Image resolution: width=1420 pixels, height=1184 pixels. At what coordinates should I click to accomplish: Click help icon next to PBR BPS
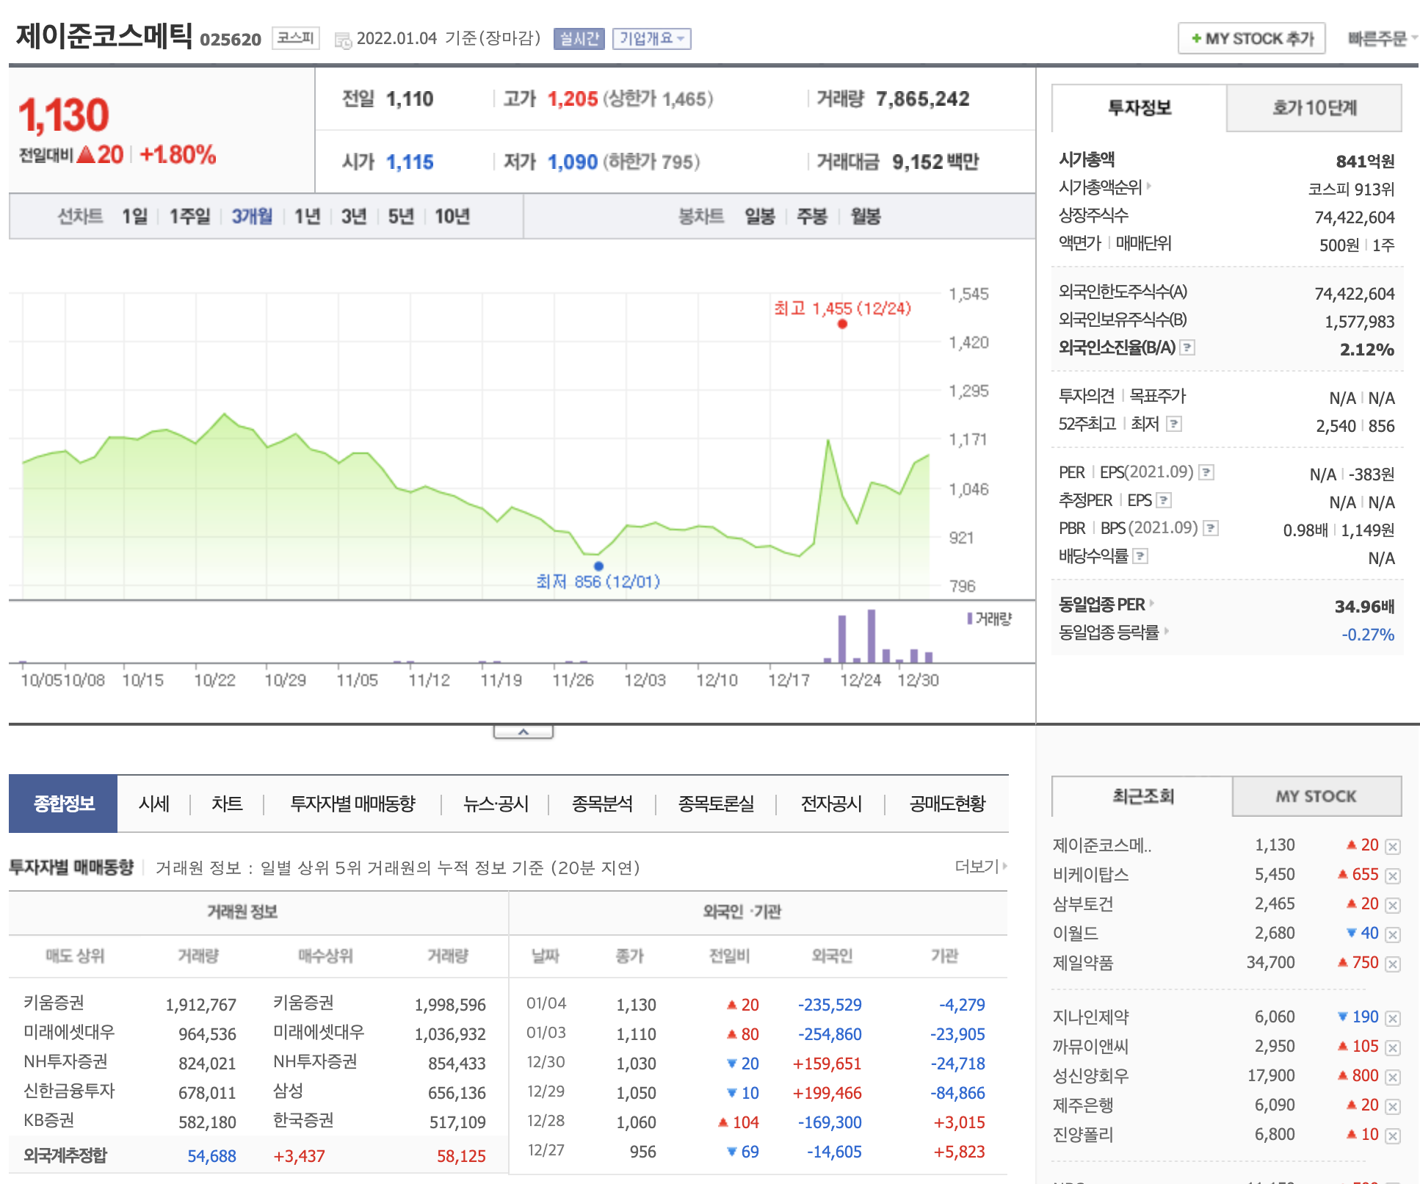tap(1211, 528)
